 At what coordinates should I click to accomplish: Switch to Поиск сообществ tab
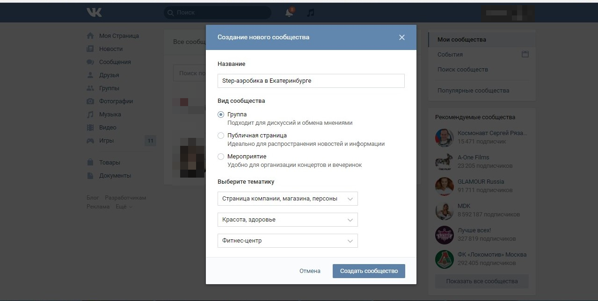click(x=462, y=70)
